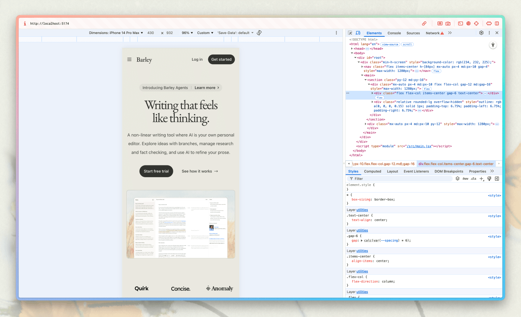Viewport: 521px width, 317px height.
Task: Click the Log in link
Action: point(197,59)
